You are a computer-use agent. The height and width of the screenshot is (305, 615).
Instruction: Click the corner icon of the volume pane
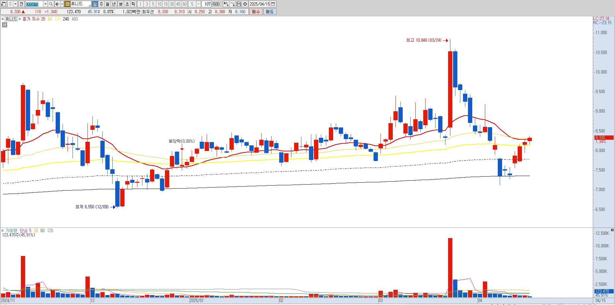point(612,230)
